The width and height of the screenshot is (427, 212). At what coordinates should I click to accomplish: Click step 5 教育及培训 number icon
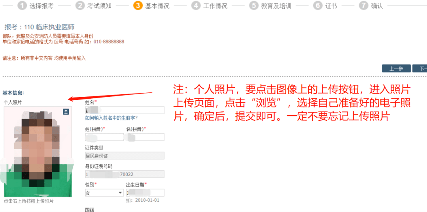pyautogui.click(x=253, y=6)
